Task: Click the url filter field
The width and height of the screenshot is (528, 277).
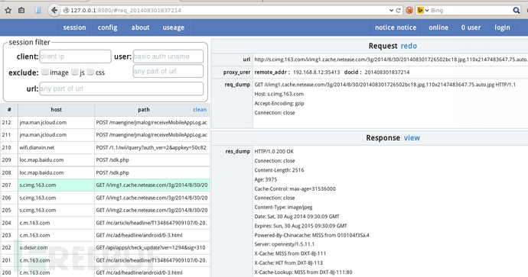Action: pos(122,89)
